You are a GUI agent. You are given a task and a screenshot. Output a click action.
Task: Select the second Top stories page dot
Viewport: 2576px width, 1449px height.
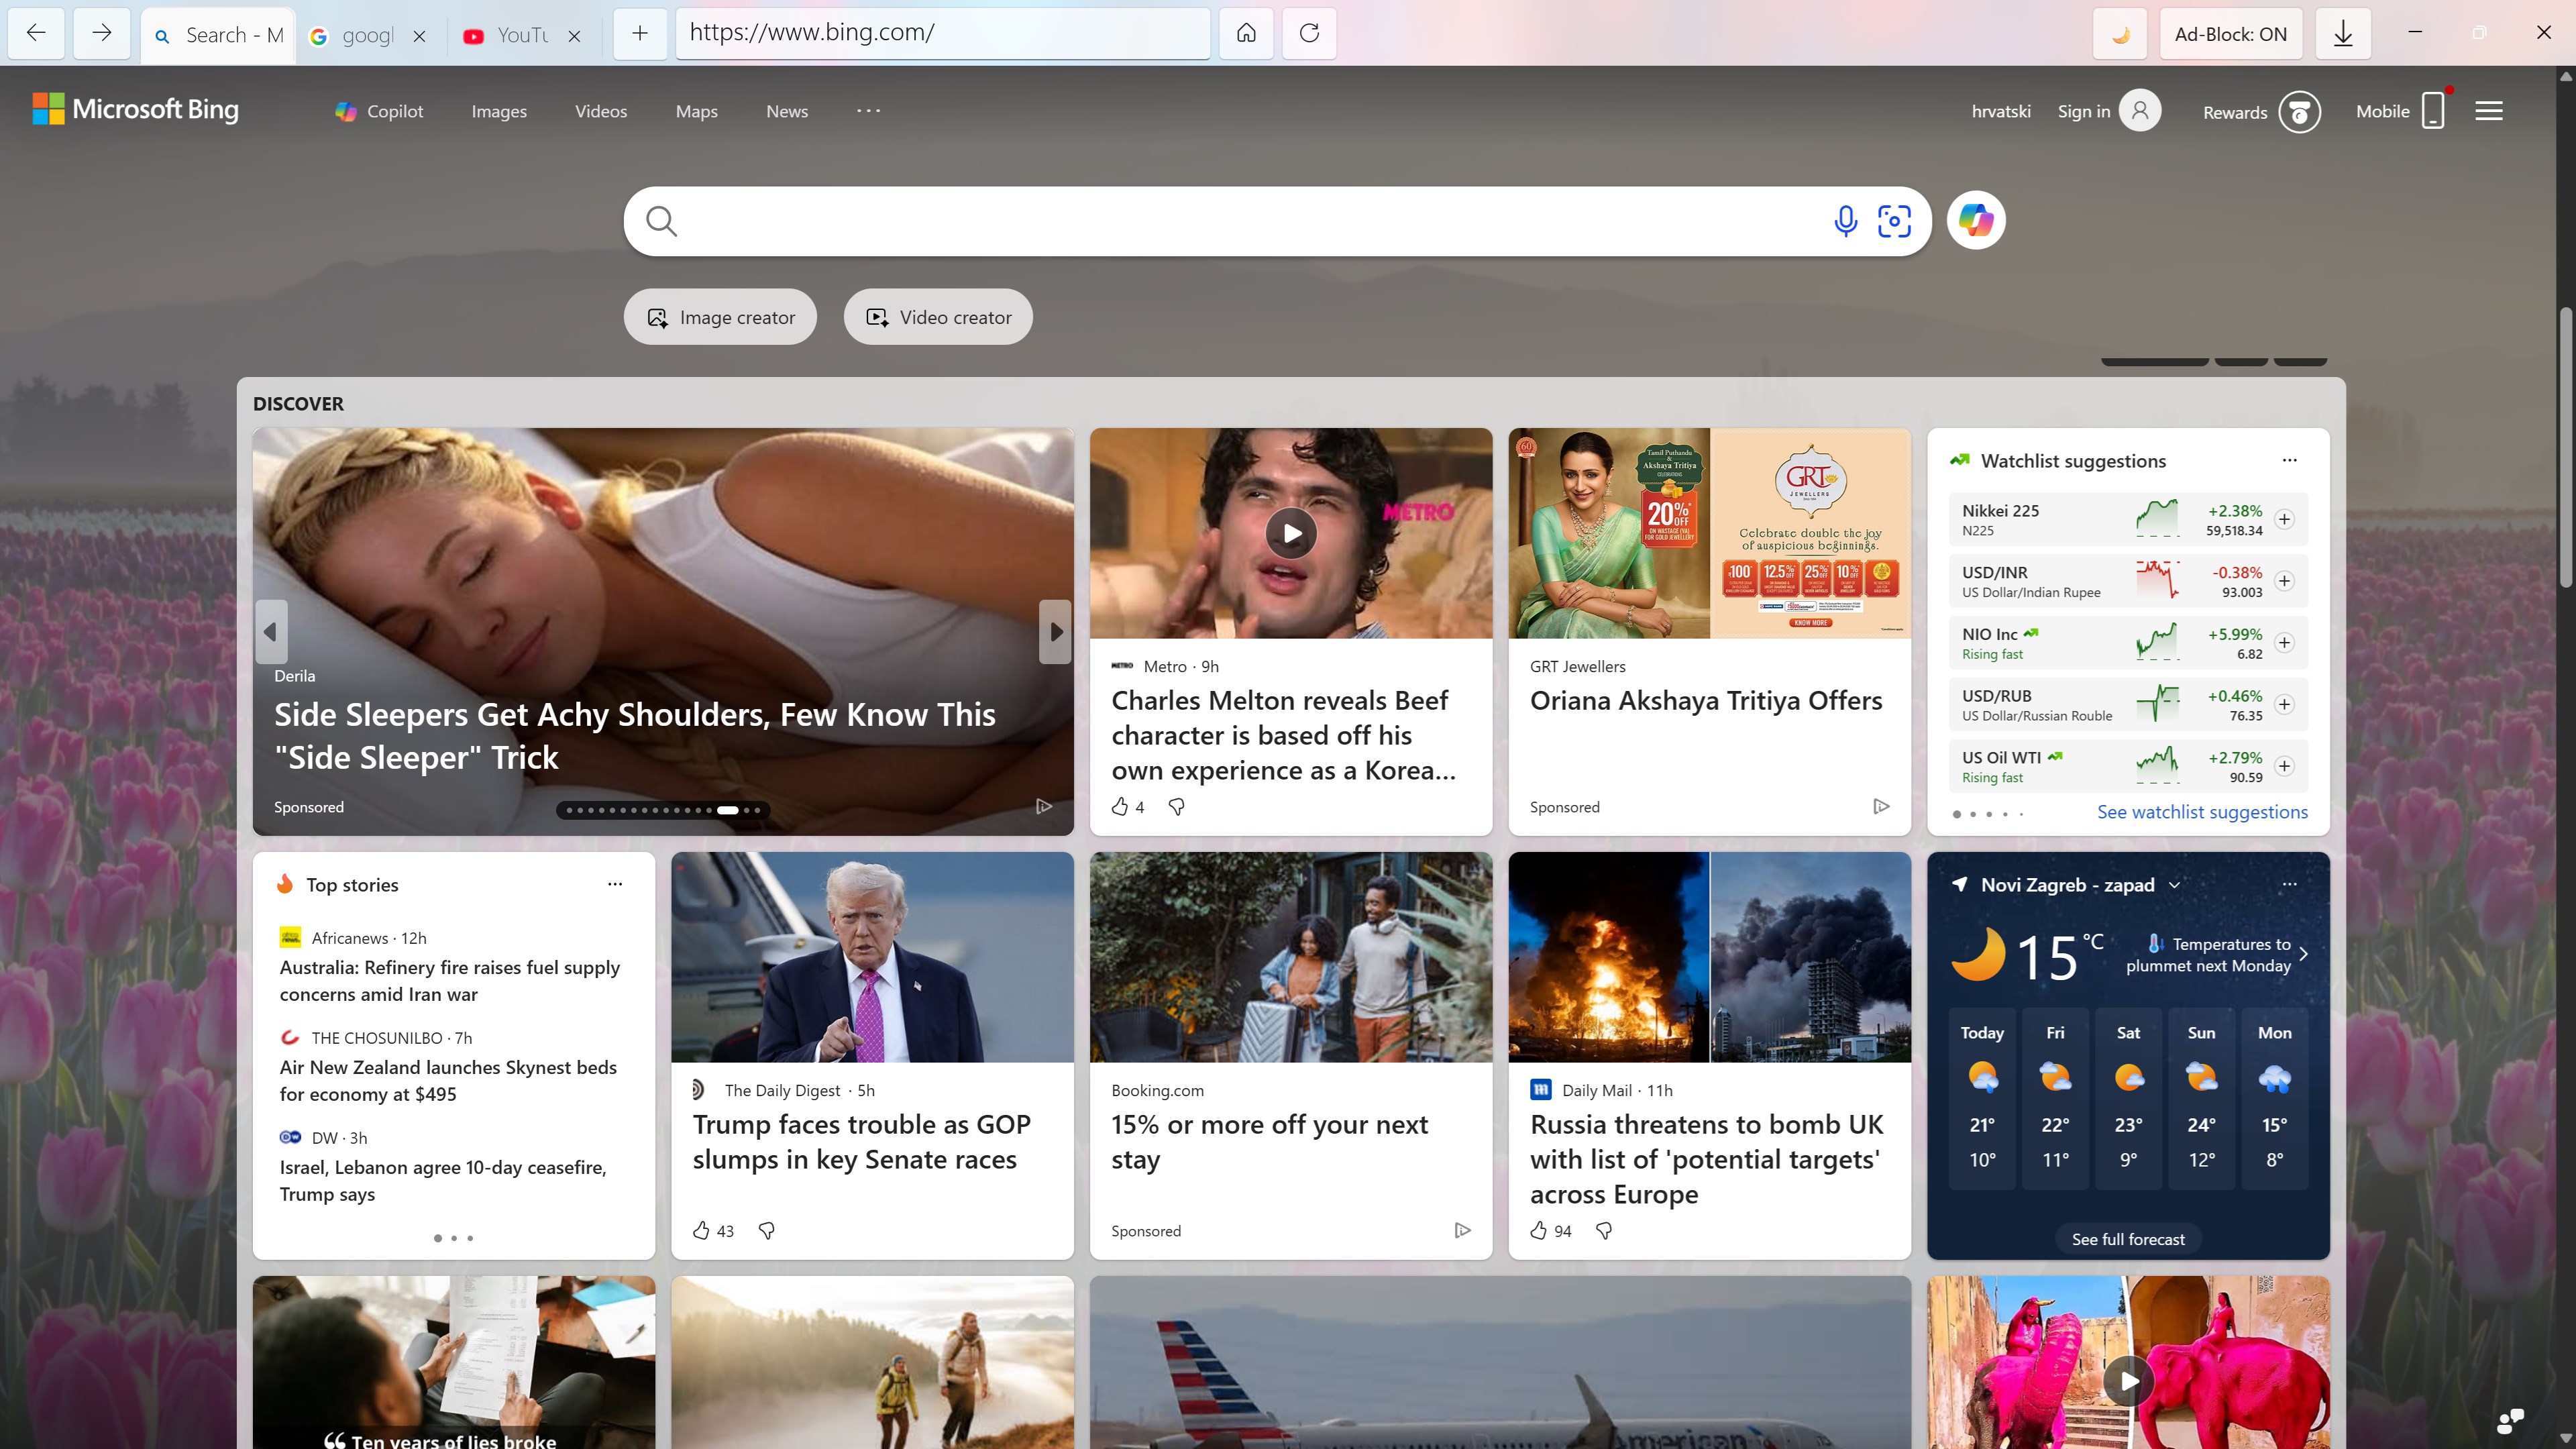[454, 1238]
